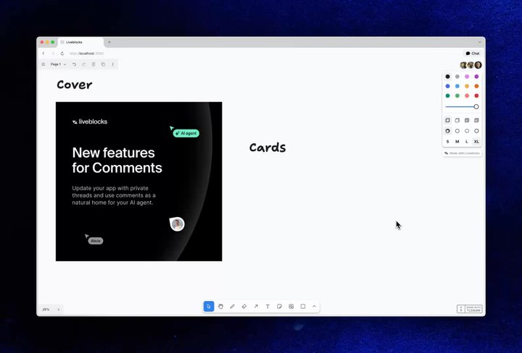Image resolution: width=522 pixels, height=353 pixels.
Task: Click the 25% zoom level
Action: 46,310
